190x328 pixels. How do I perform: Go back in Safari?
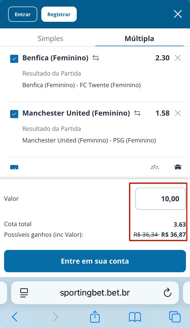(x=15, y=317)
